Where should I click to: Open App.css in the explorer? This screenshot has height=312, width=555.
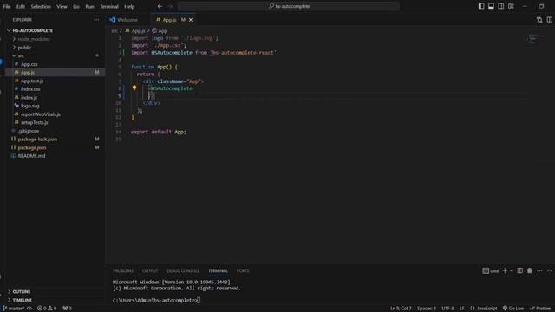pos(29,64)
